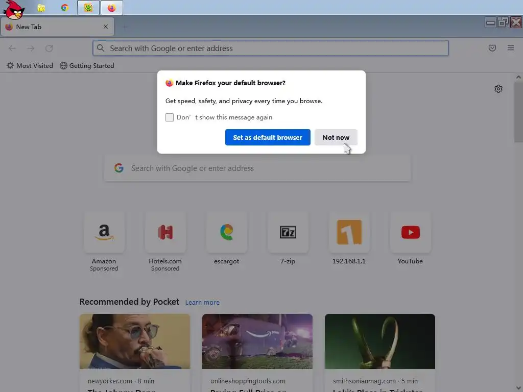Open Most Visited bookmarks folder

click(x=30, y=66)
